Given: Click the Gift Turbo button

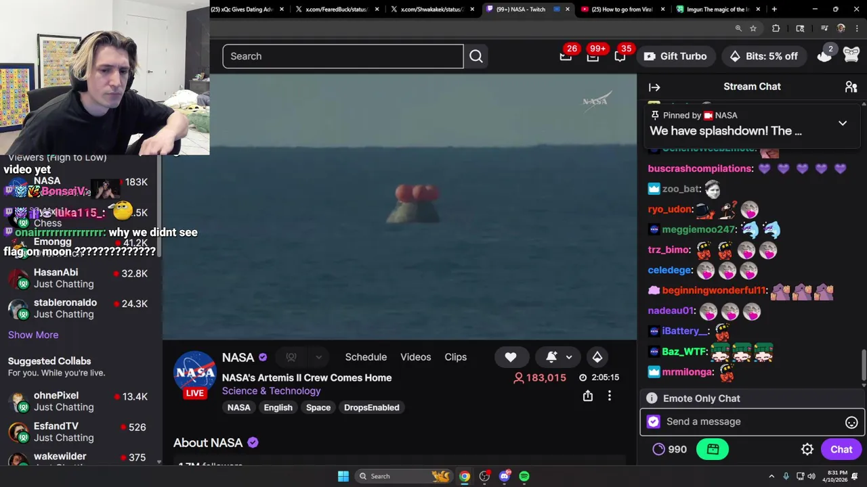Looking at the screenshot, I should 675,56.
